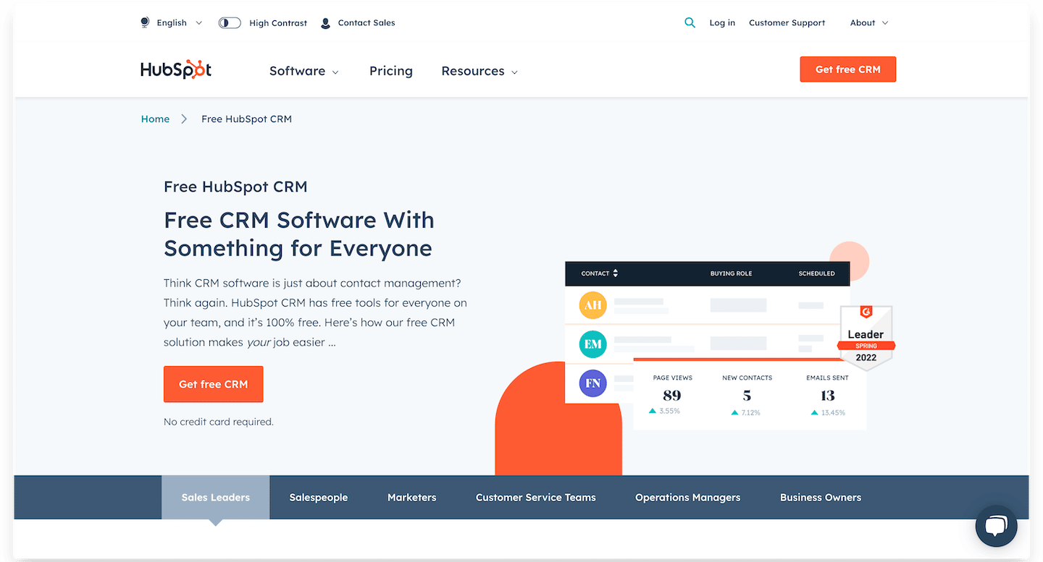The width and height of the screenshot is (1043, 562).
Task: Expand the Resources menu
Action: click(x=479, y=71)
